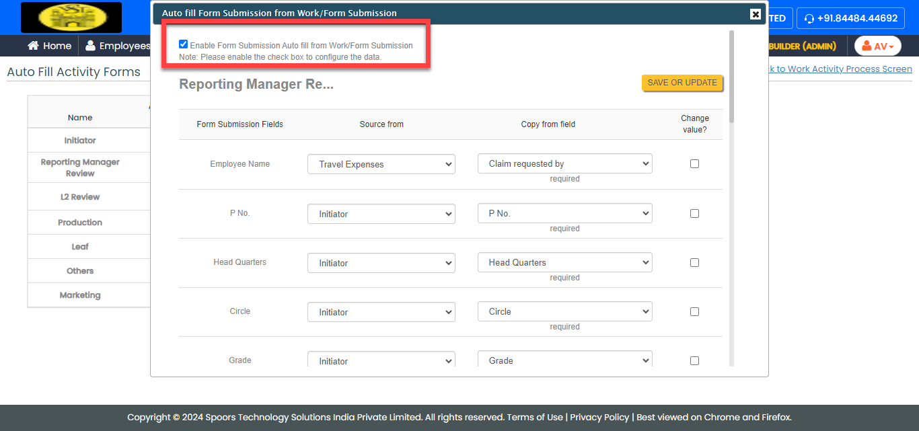
Task: Check Change value for Head Quarters row
Action: point(694,262)
